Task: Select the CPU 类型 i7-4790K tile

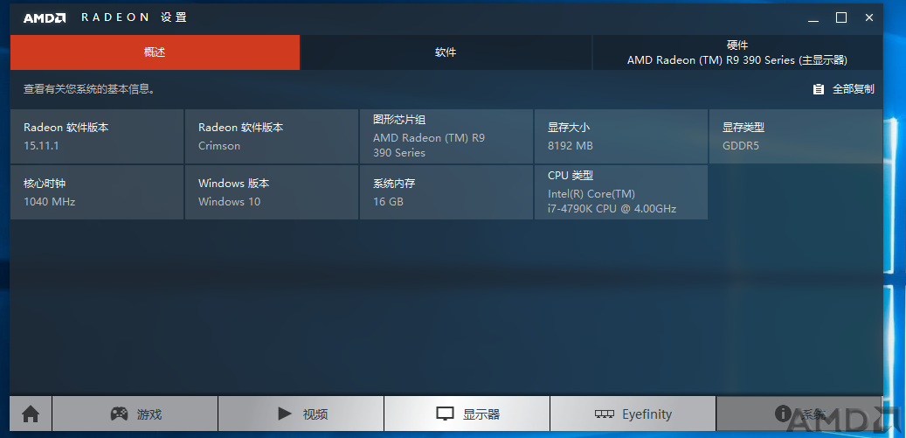Action: tap(621, 192)
